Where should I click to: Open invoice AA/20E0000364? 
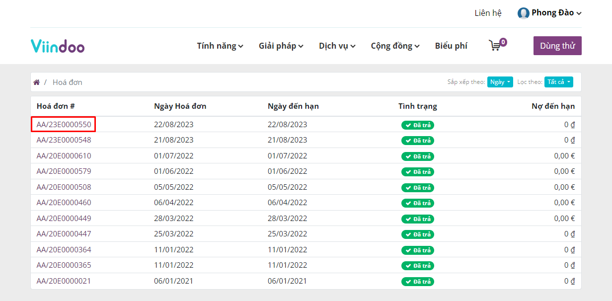[x=64, y=250]
